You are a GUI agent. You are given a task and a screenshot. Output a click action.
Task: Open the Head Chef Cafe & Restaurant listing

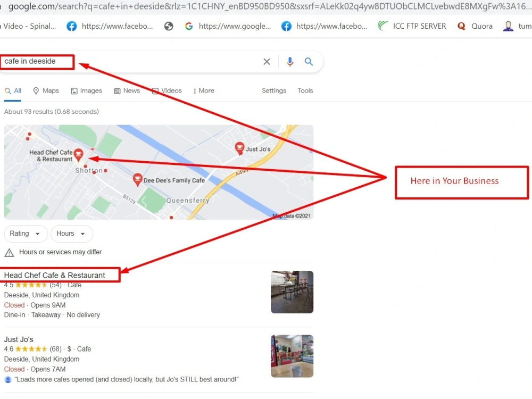(x=54, y=275)
